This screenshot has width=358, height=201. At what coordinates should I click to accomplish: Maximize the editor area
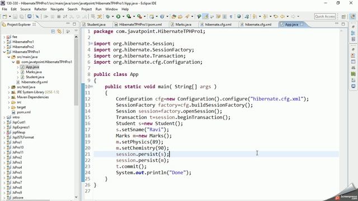[343, 24]
